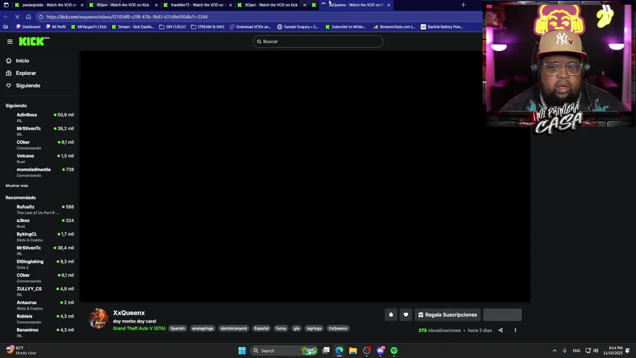Open ElGlogloking recommended channel
The width and height of the screenshot is (636, 358).
[40, 264]
